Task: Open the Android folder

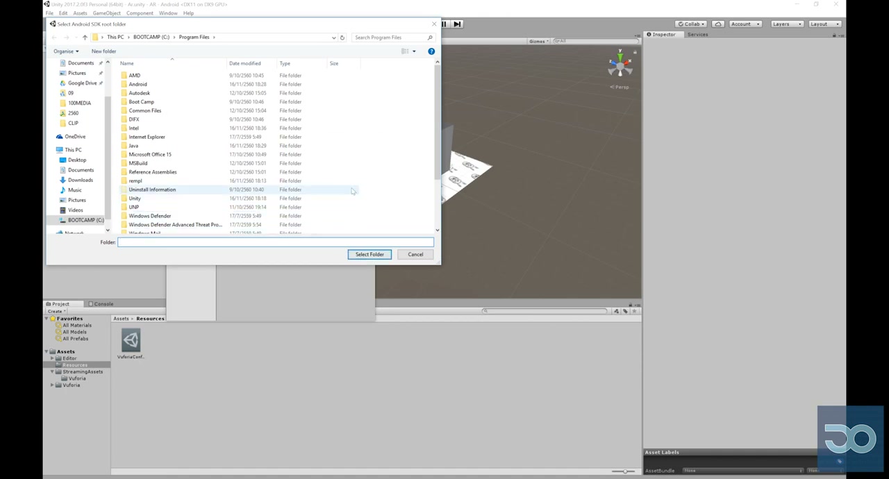Action: click(x=138, y=84)
